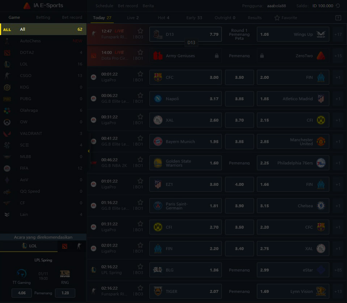Expand +17 more markets for D13 match
Screen dimensions: 347x303
tap(338, 34)
